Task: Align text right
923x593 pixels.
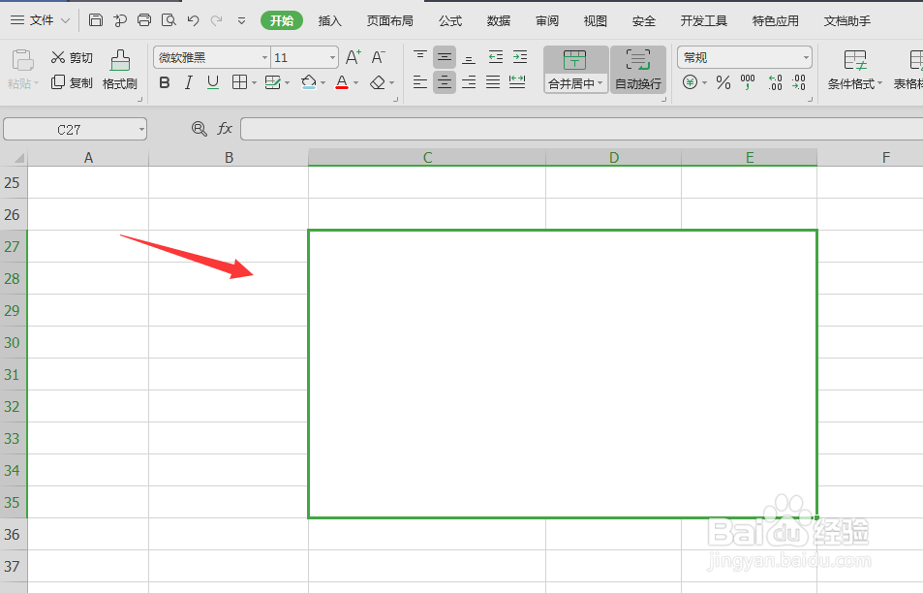Action: tap(469, 81)
